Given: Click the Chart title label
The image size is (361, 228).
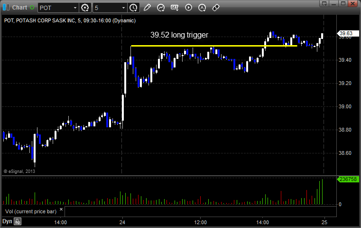Looking at the screenshot, I should point(19,8).
